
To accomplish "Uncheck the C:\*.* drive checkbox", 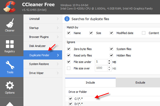I will 70,99.
